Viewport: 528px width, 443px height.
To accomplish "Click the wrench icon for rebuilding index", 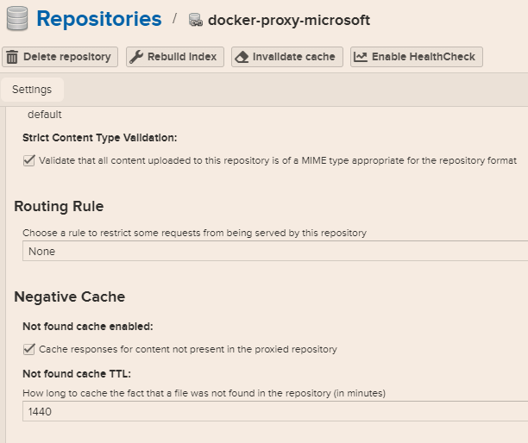I will (135, 57).
